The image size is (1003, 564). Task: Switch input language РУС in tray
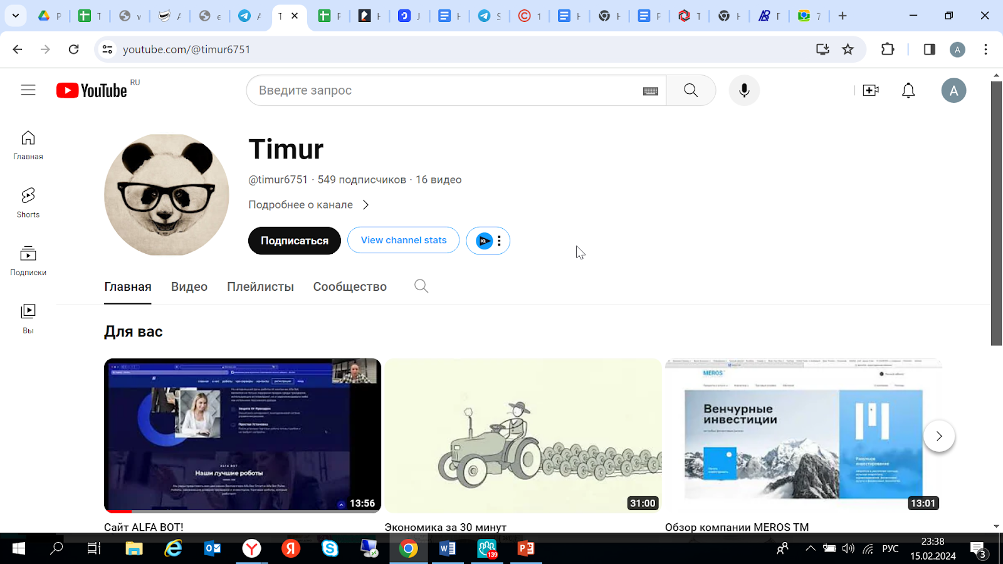(890, 549)
